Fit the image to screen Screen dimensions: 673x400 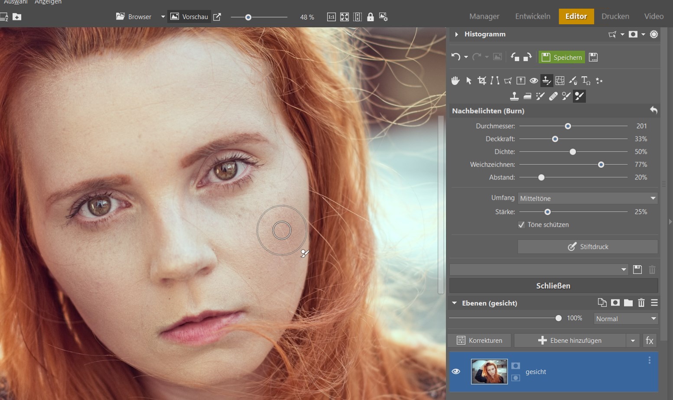point(345,17)
